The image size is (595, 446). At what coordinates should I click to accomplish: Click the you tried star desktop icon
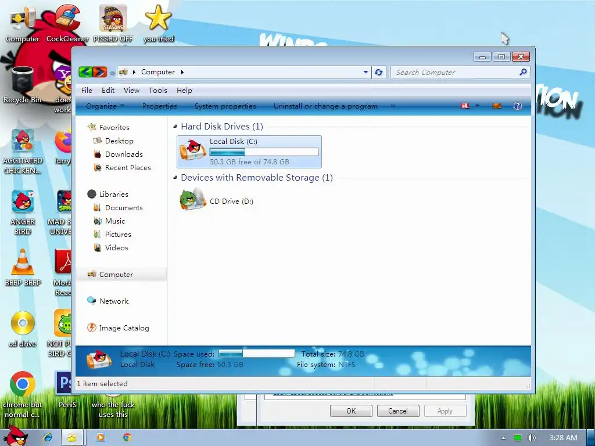pyautogui.click(x=158, y=24)
